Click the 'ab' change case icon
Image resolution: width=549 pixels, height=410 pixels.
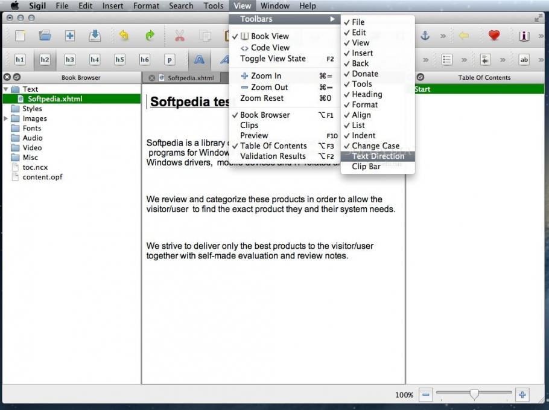524,60
